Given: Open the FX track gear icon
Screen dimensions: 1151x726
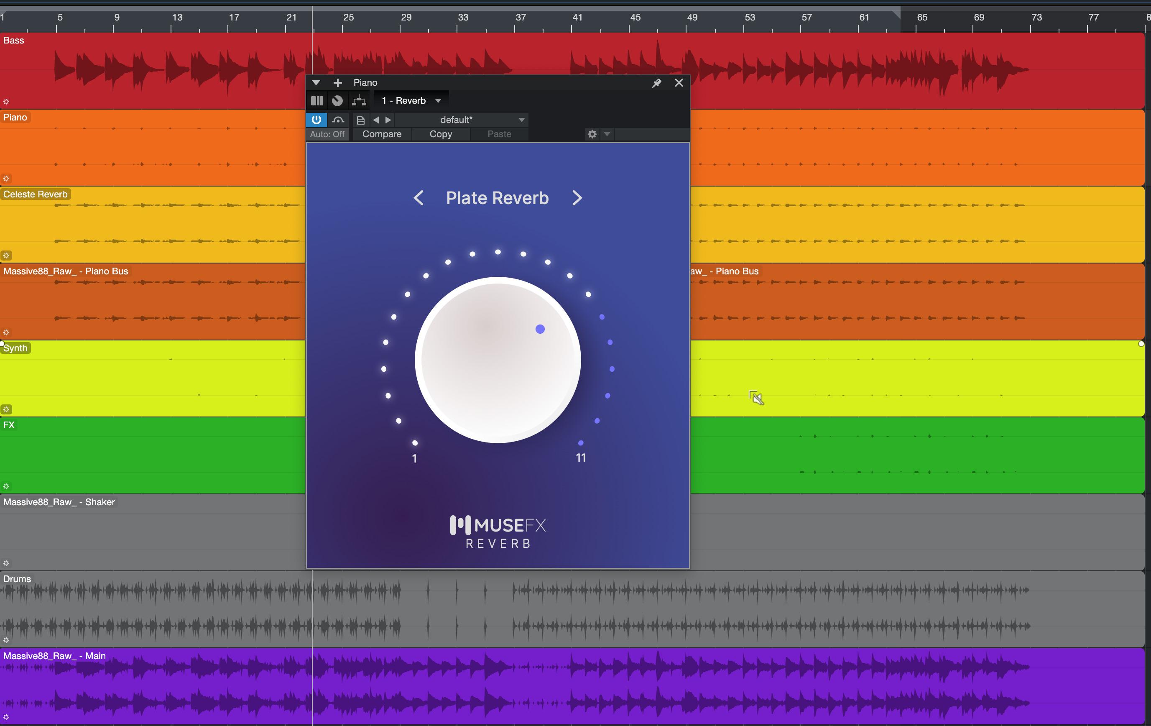Looking at the screenshot, I should (6, 486).
